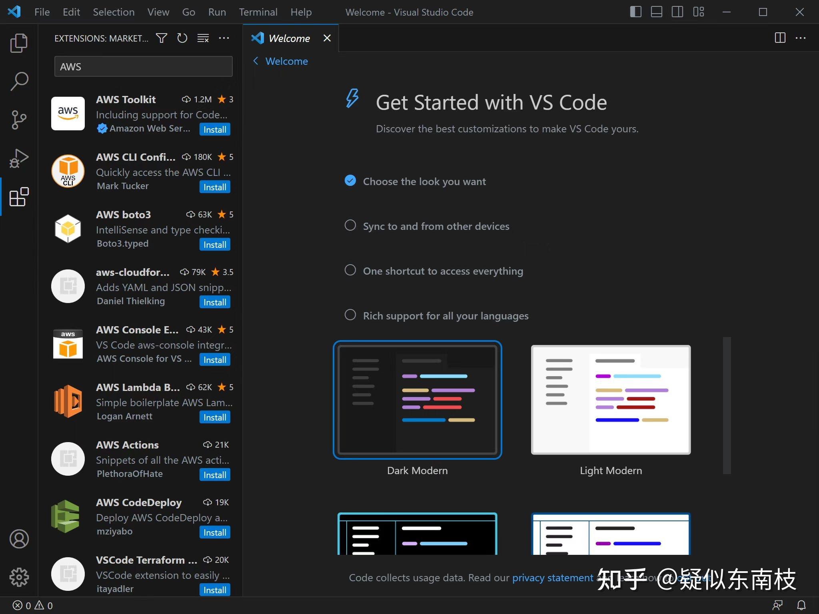Screen dimensions: 819x614
Task: Open the Source Control view
Action: [x=18, y=119]
